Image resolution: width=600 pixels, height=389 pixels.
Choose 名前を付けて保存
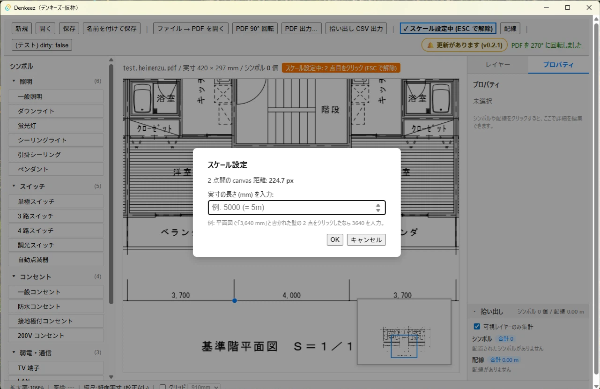(111, 29)
